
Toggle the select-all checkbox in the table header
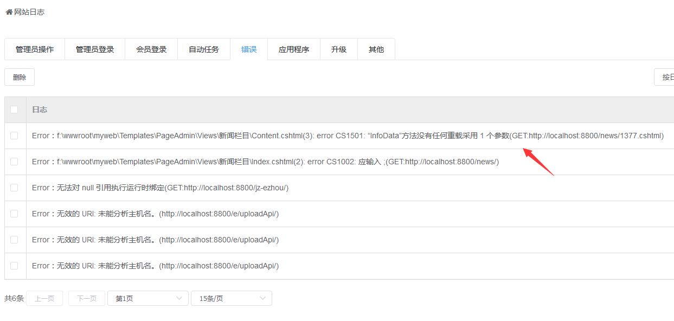[x=15, y=109]
